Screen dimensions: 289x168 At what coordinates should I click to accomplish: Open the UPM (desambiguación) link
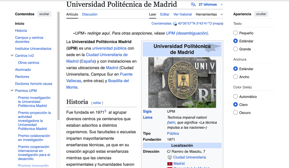(x=187, y=33)
